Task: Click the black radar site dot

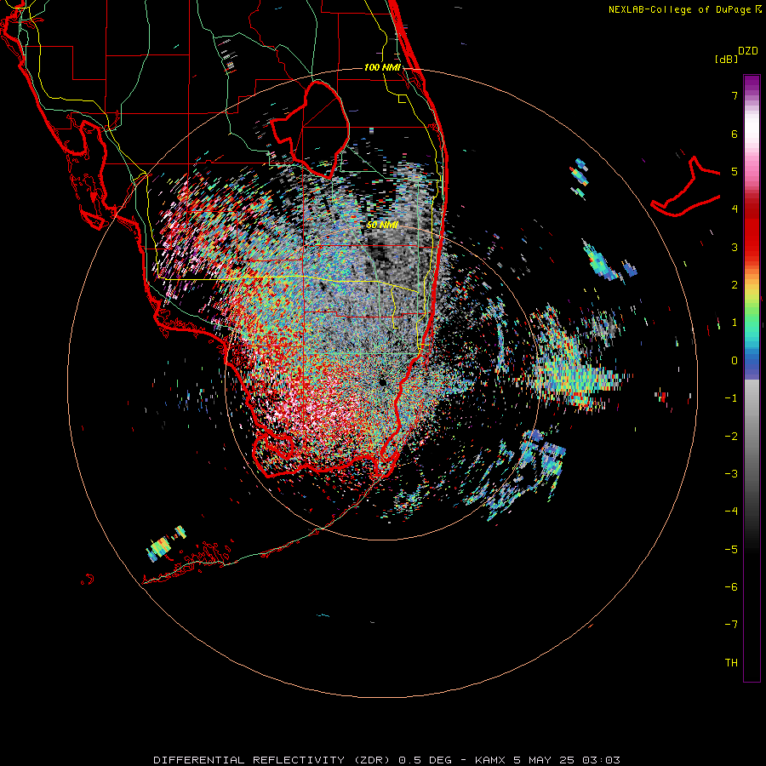Action: pyautogui.click(x=382, y=382)
